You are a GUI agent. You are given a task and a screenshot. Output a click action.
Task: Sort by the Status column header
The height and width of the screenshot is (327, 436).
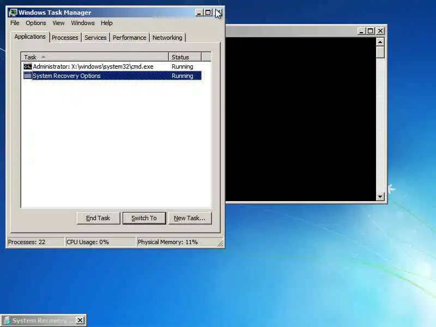[185, 57]
